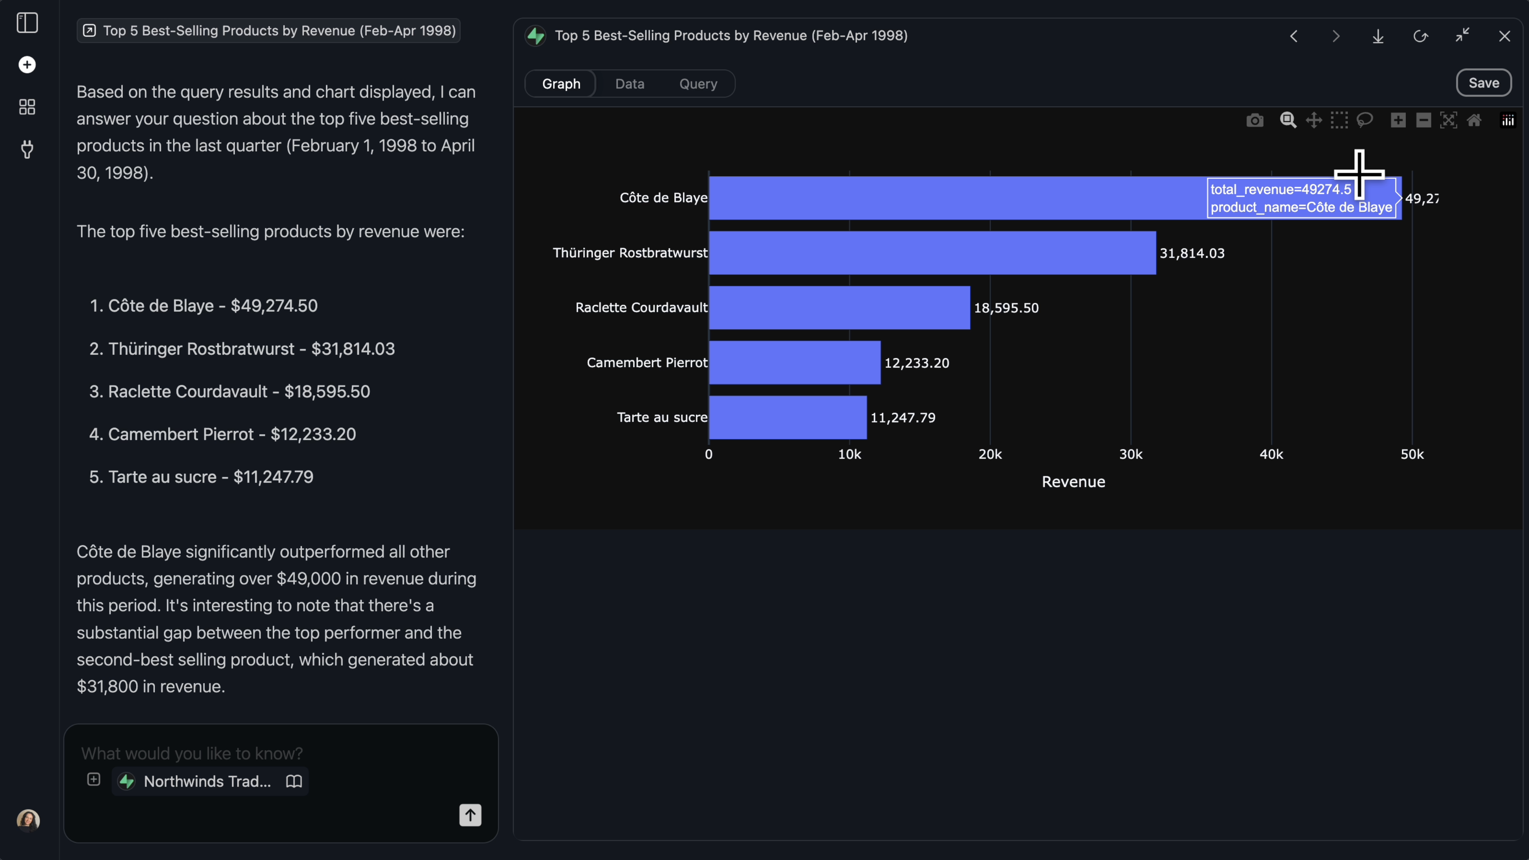
Task: Activate the Pan tool
Action: 1314,120
